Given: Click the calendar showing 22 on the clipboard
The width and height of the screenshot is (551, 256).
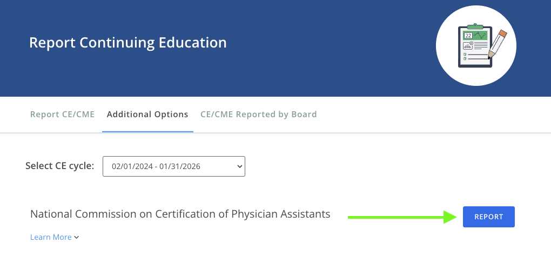Looking at the screenshot, I should [x=468, y=36].
